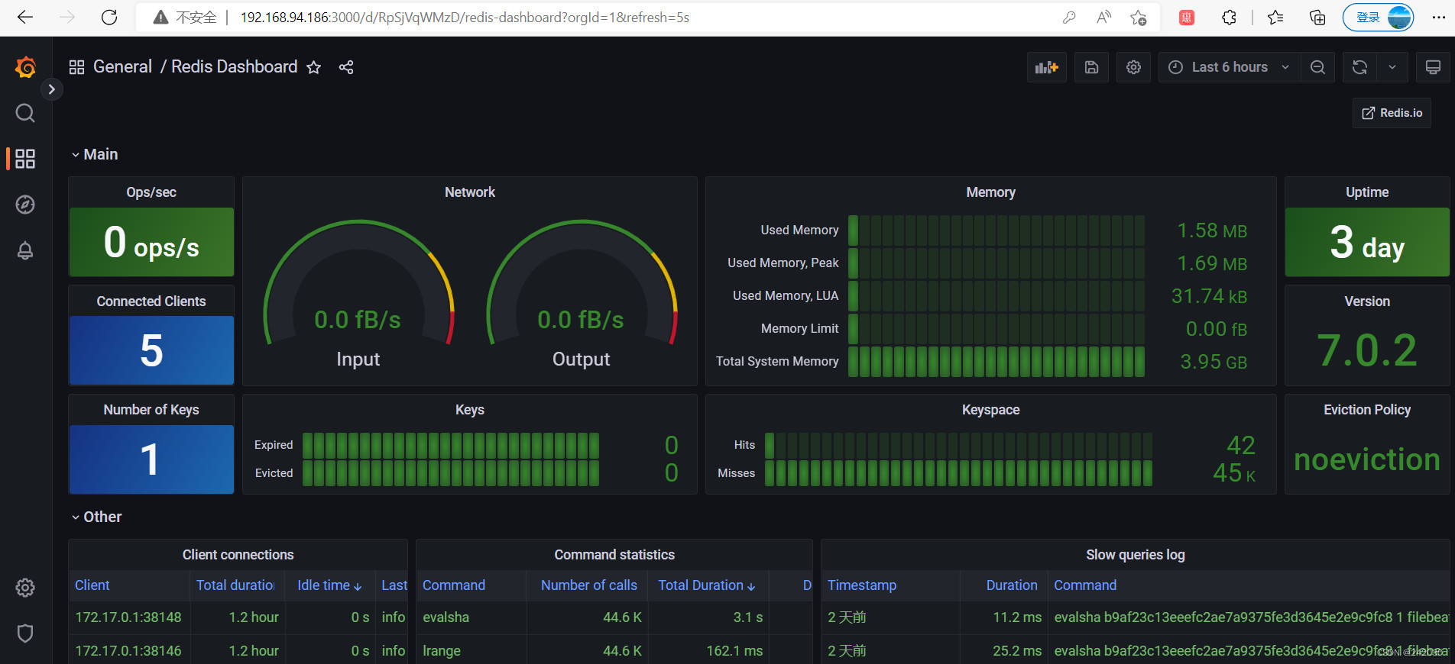This screenshot has width=1455, height=664.
Task: Click the noeviction policy value
Action: tap(1367, 459)
